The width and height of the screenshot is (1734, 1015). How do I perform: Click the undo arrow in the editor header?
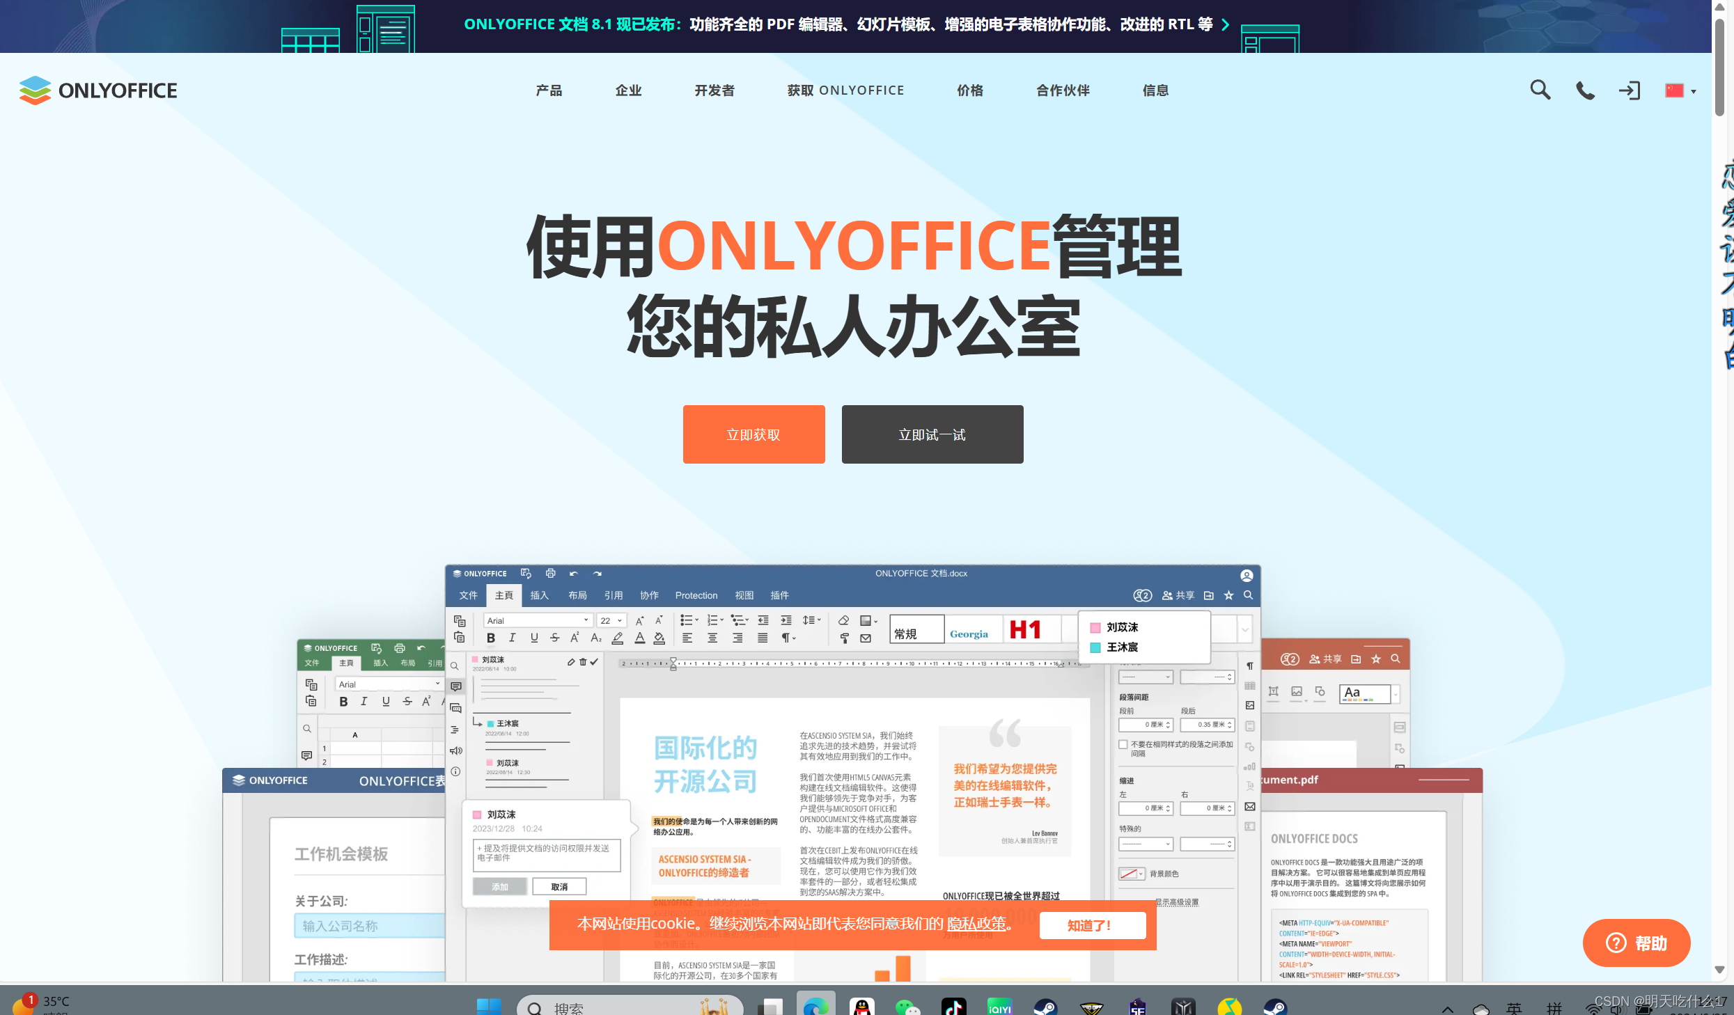[573, 573]
